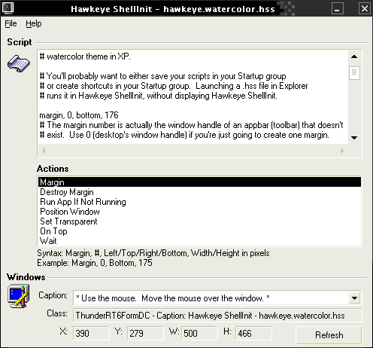Click the Refresh button
The width and height of the screenshot is (373, 348).
pyautogui.click(x=329, y=335)
